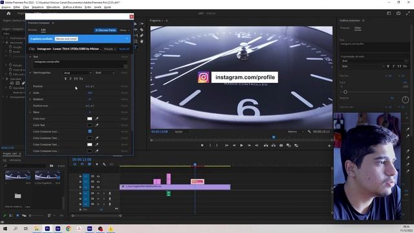Open the Bold style dropdown in Premiere Composer
This screenshot has height=233, width=414.
(x=105, y=72)
